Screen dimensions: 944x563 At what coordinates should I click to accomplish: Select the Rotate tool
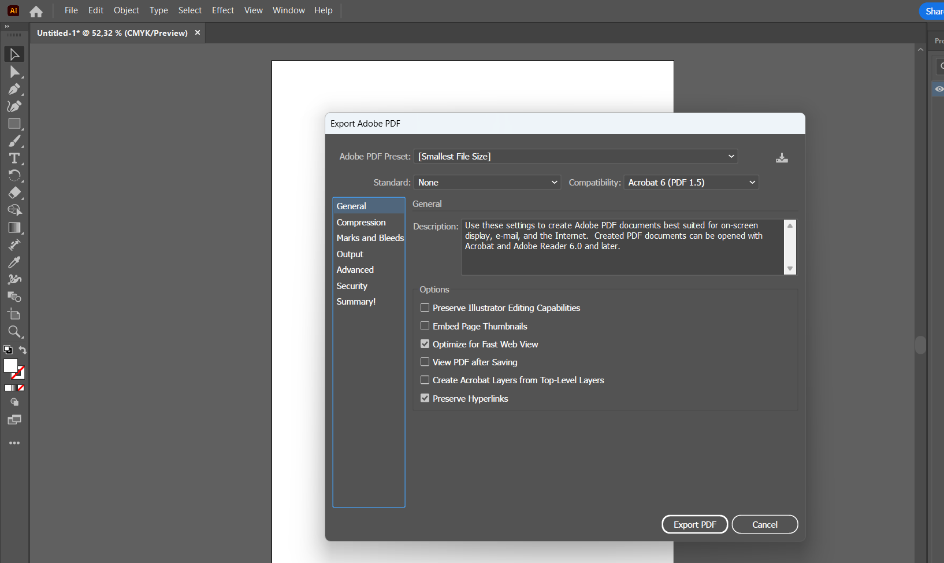[14, 176]
